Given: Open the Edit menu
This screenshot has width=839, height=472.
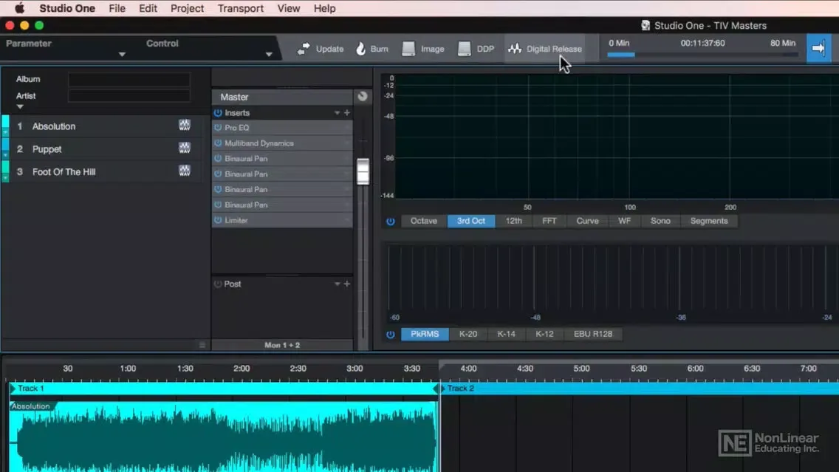Looking at the screenshot, I should 148,8.
